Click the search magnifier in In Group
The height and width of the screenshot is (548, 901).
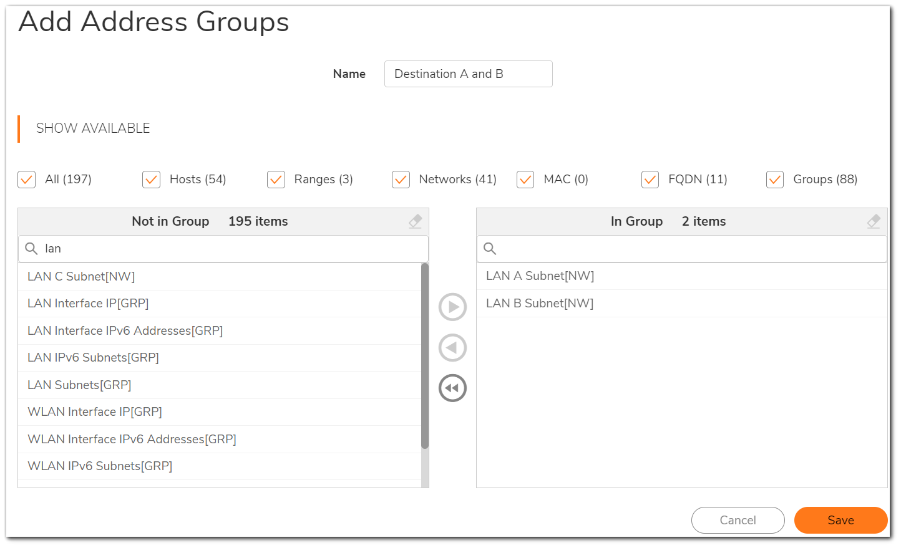coord(490,249)
